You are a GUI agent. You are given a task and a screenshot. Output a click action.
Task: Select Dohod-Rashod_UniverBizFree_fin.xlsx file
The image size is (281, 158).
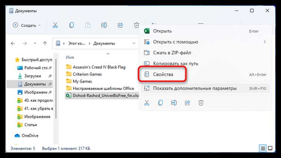102,96
